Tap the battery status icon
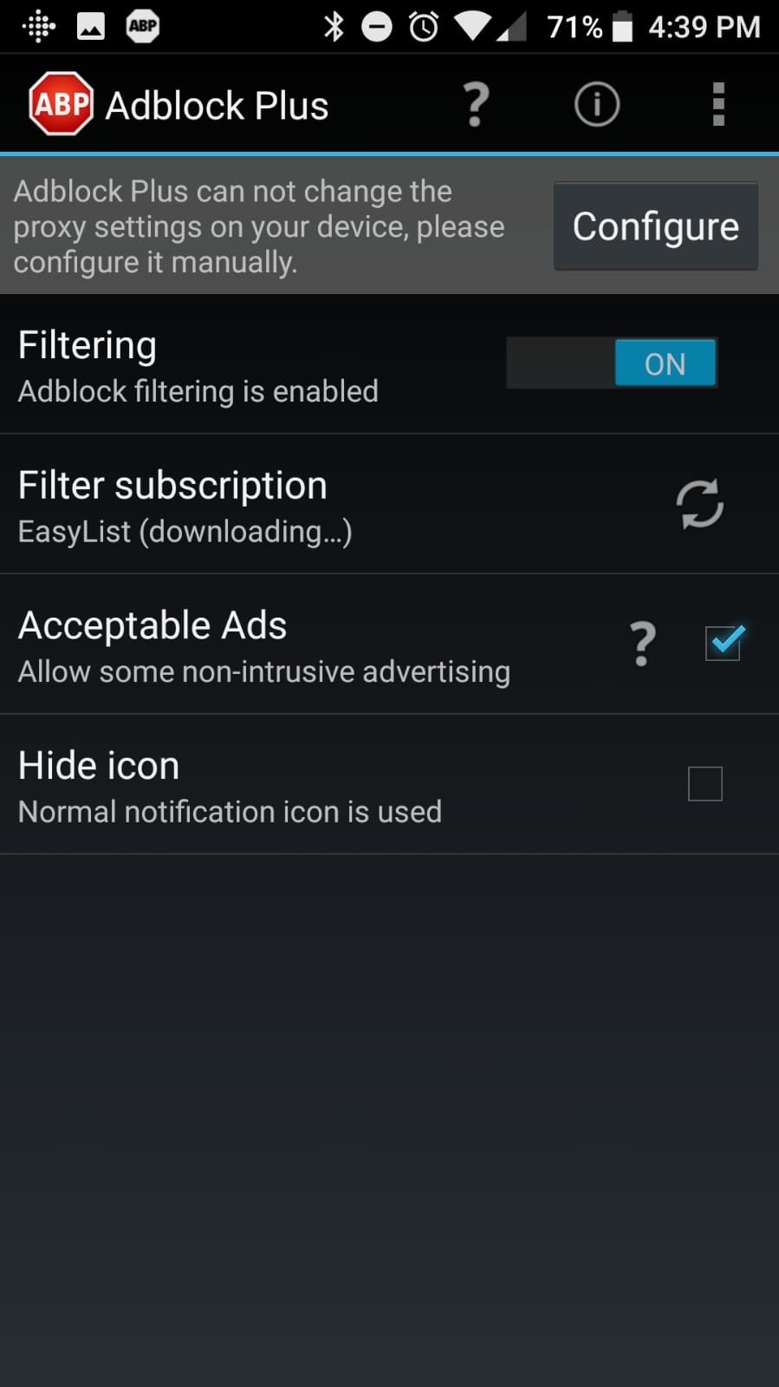Viewport: 779px width, 1387px height. [622, 27]
